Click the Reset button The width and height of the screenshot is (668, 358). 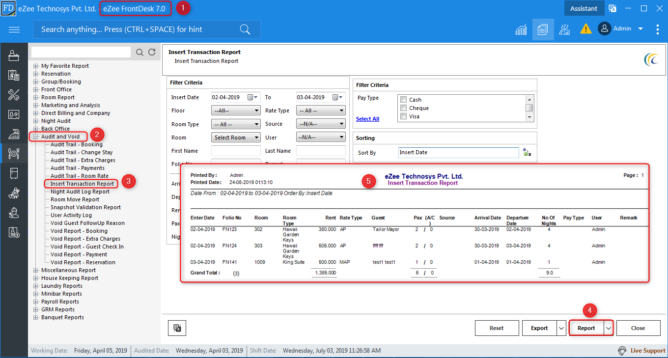(497, 328)
